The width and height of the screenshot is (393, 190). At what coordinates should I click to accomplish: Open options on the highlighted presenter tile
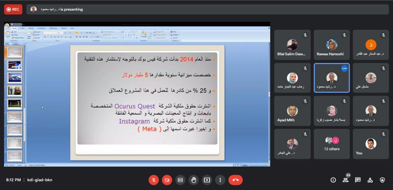[x=344, y=68]
